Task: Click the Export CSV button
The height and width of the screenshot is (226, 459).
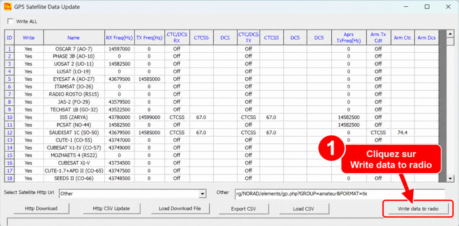Action: coord(243,209)
